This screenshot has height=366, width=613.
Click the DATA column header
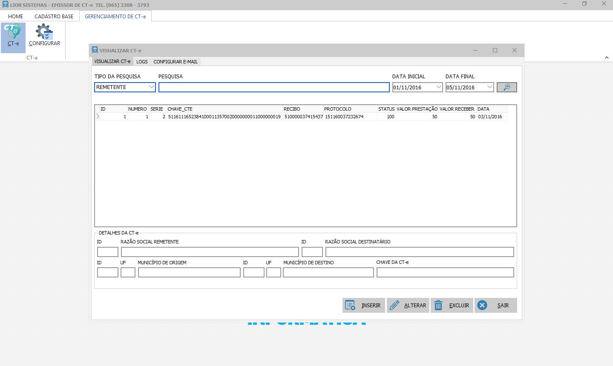[492, 109]
